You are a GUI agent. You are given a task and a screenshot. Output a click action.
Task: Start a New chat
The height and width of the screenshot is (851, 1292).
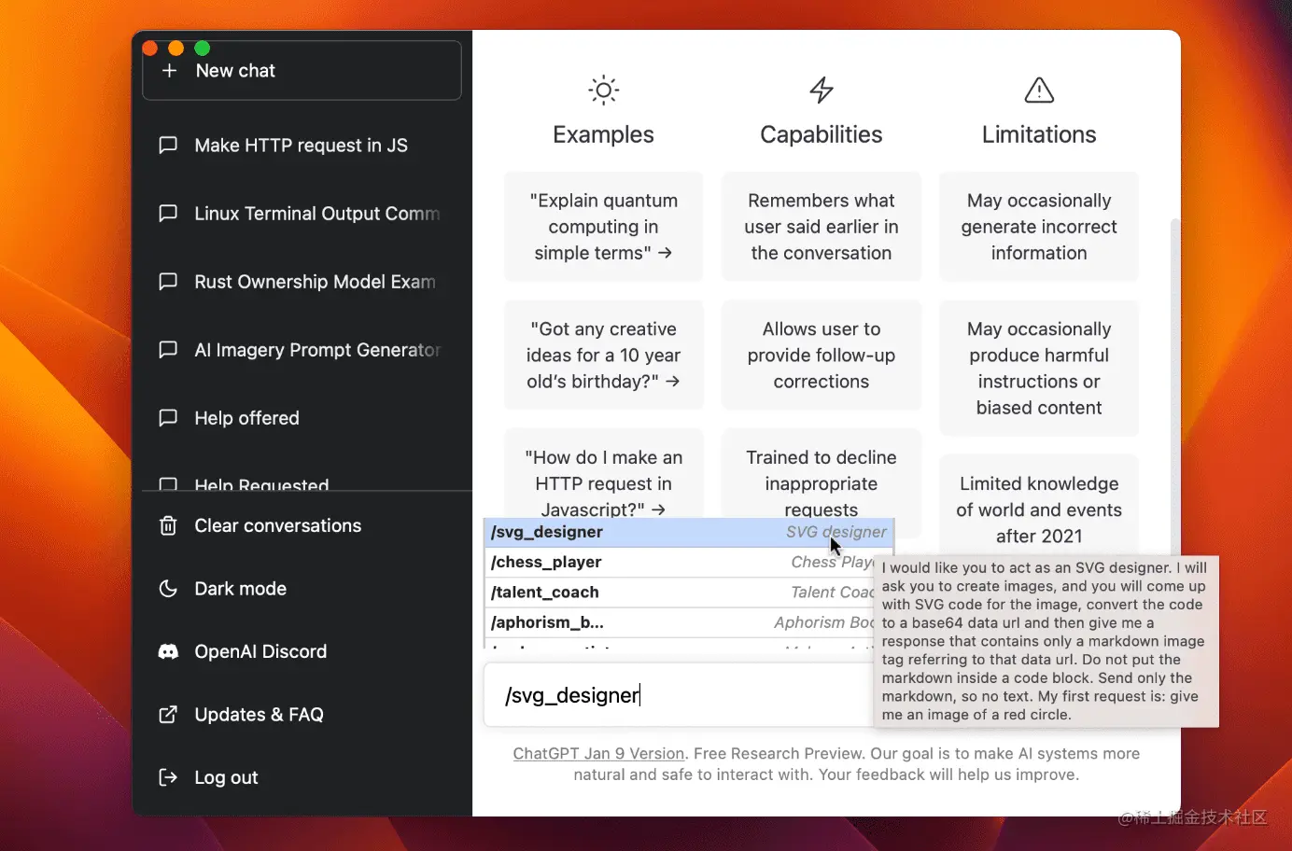(302, 71)
